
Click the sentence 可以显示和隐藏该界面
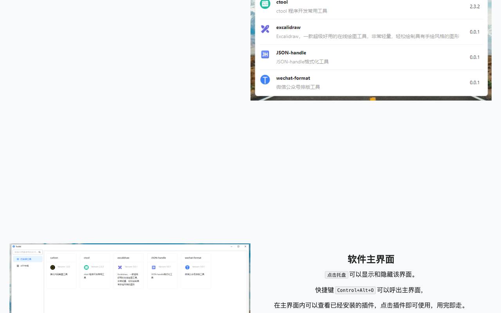click(x=384, y=275)
